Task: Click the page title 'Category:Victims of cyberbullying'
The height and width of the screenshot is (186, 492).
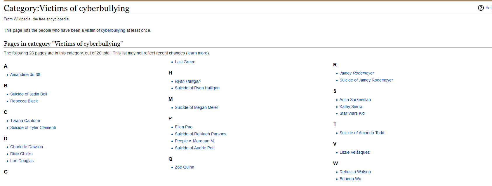Action: pos(67,8)
